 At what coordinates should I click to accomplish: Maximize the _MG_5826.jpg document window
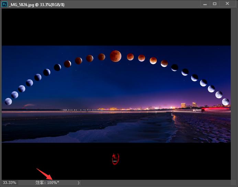click(x=215, y=4)
